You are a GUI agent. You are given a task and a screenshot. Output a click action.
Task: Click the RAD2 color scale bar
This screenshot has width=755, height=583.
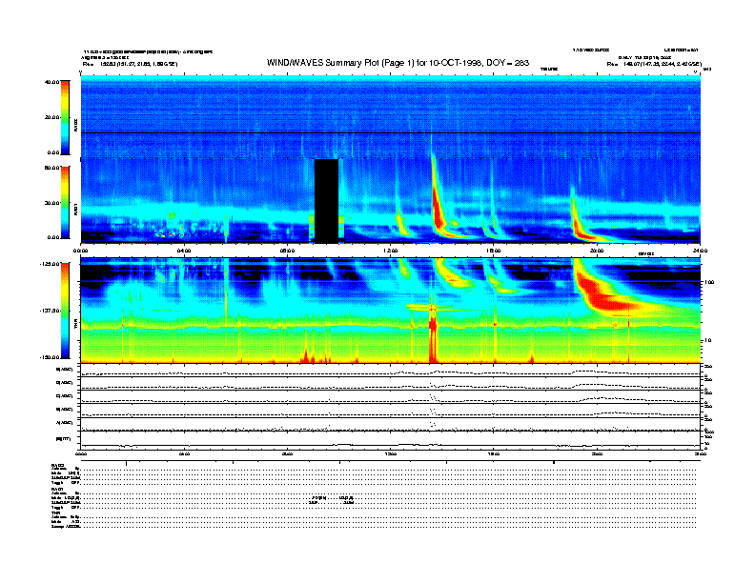pos(65,118)
